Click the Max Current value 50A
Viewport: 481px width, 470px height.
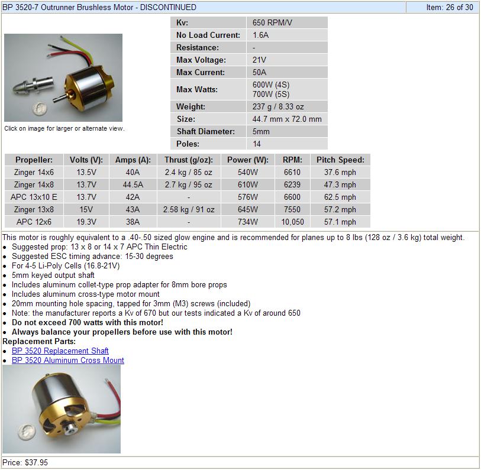(x=259, y=72)
